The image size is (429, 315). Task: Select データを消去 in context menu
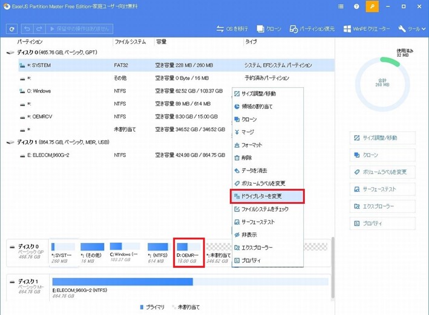pyautogui.click(x=267, y=170)
